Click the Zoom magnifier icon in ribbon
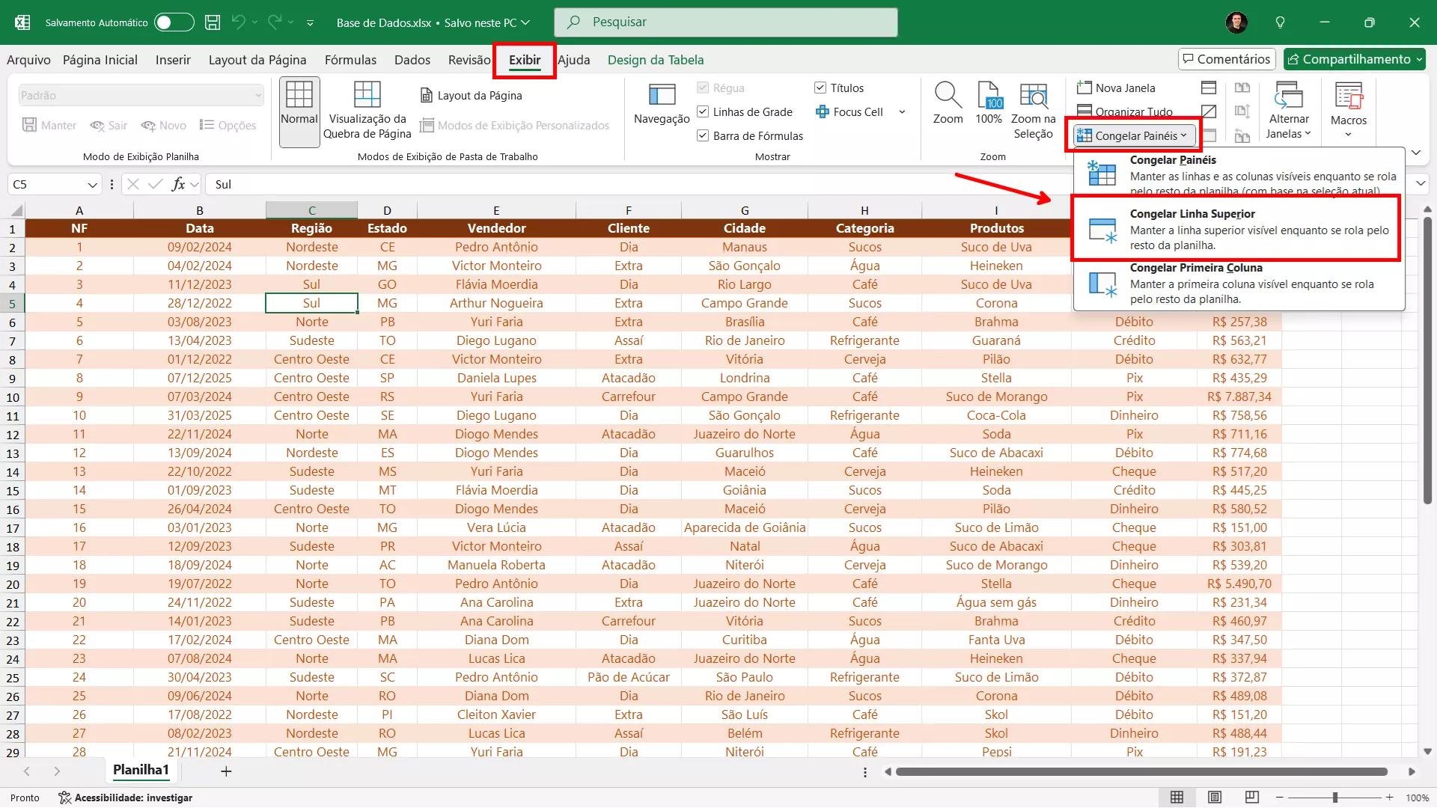 [x=948, y=96]
